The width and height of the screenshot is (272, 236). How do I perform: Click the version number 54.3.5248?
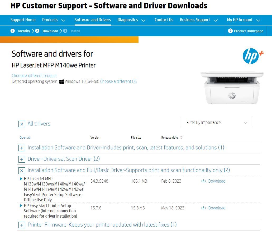[99, 181]
